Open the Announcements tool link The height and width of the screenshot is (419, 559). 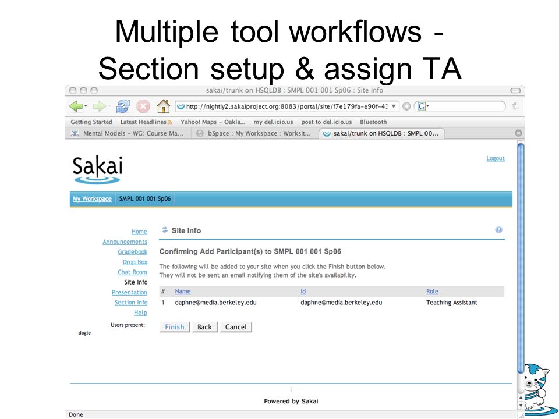coord(125,242)
